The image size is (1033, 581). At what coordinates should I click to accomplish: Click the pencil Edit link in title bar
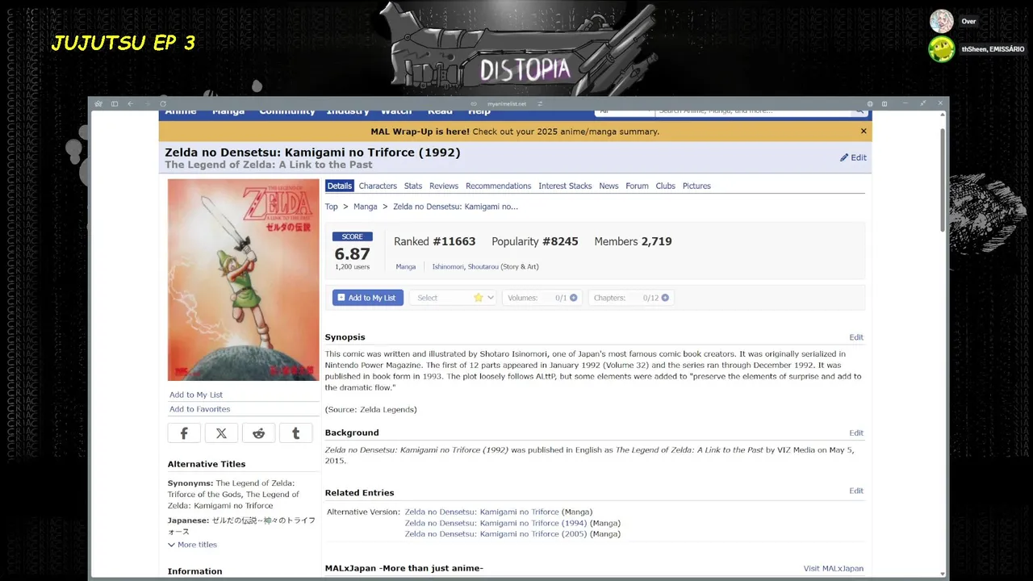[853, 157]
